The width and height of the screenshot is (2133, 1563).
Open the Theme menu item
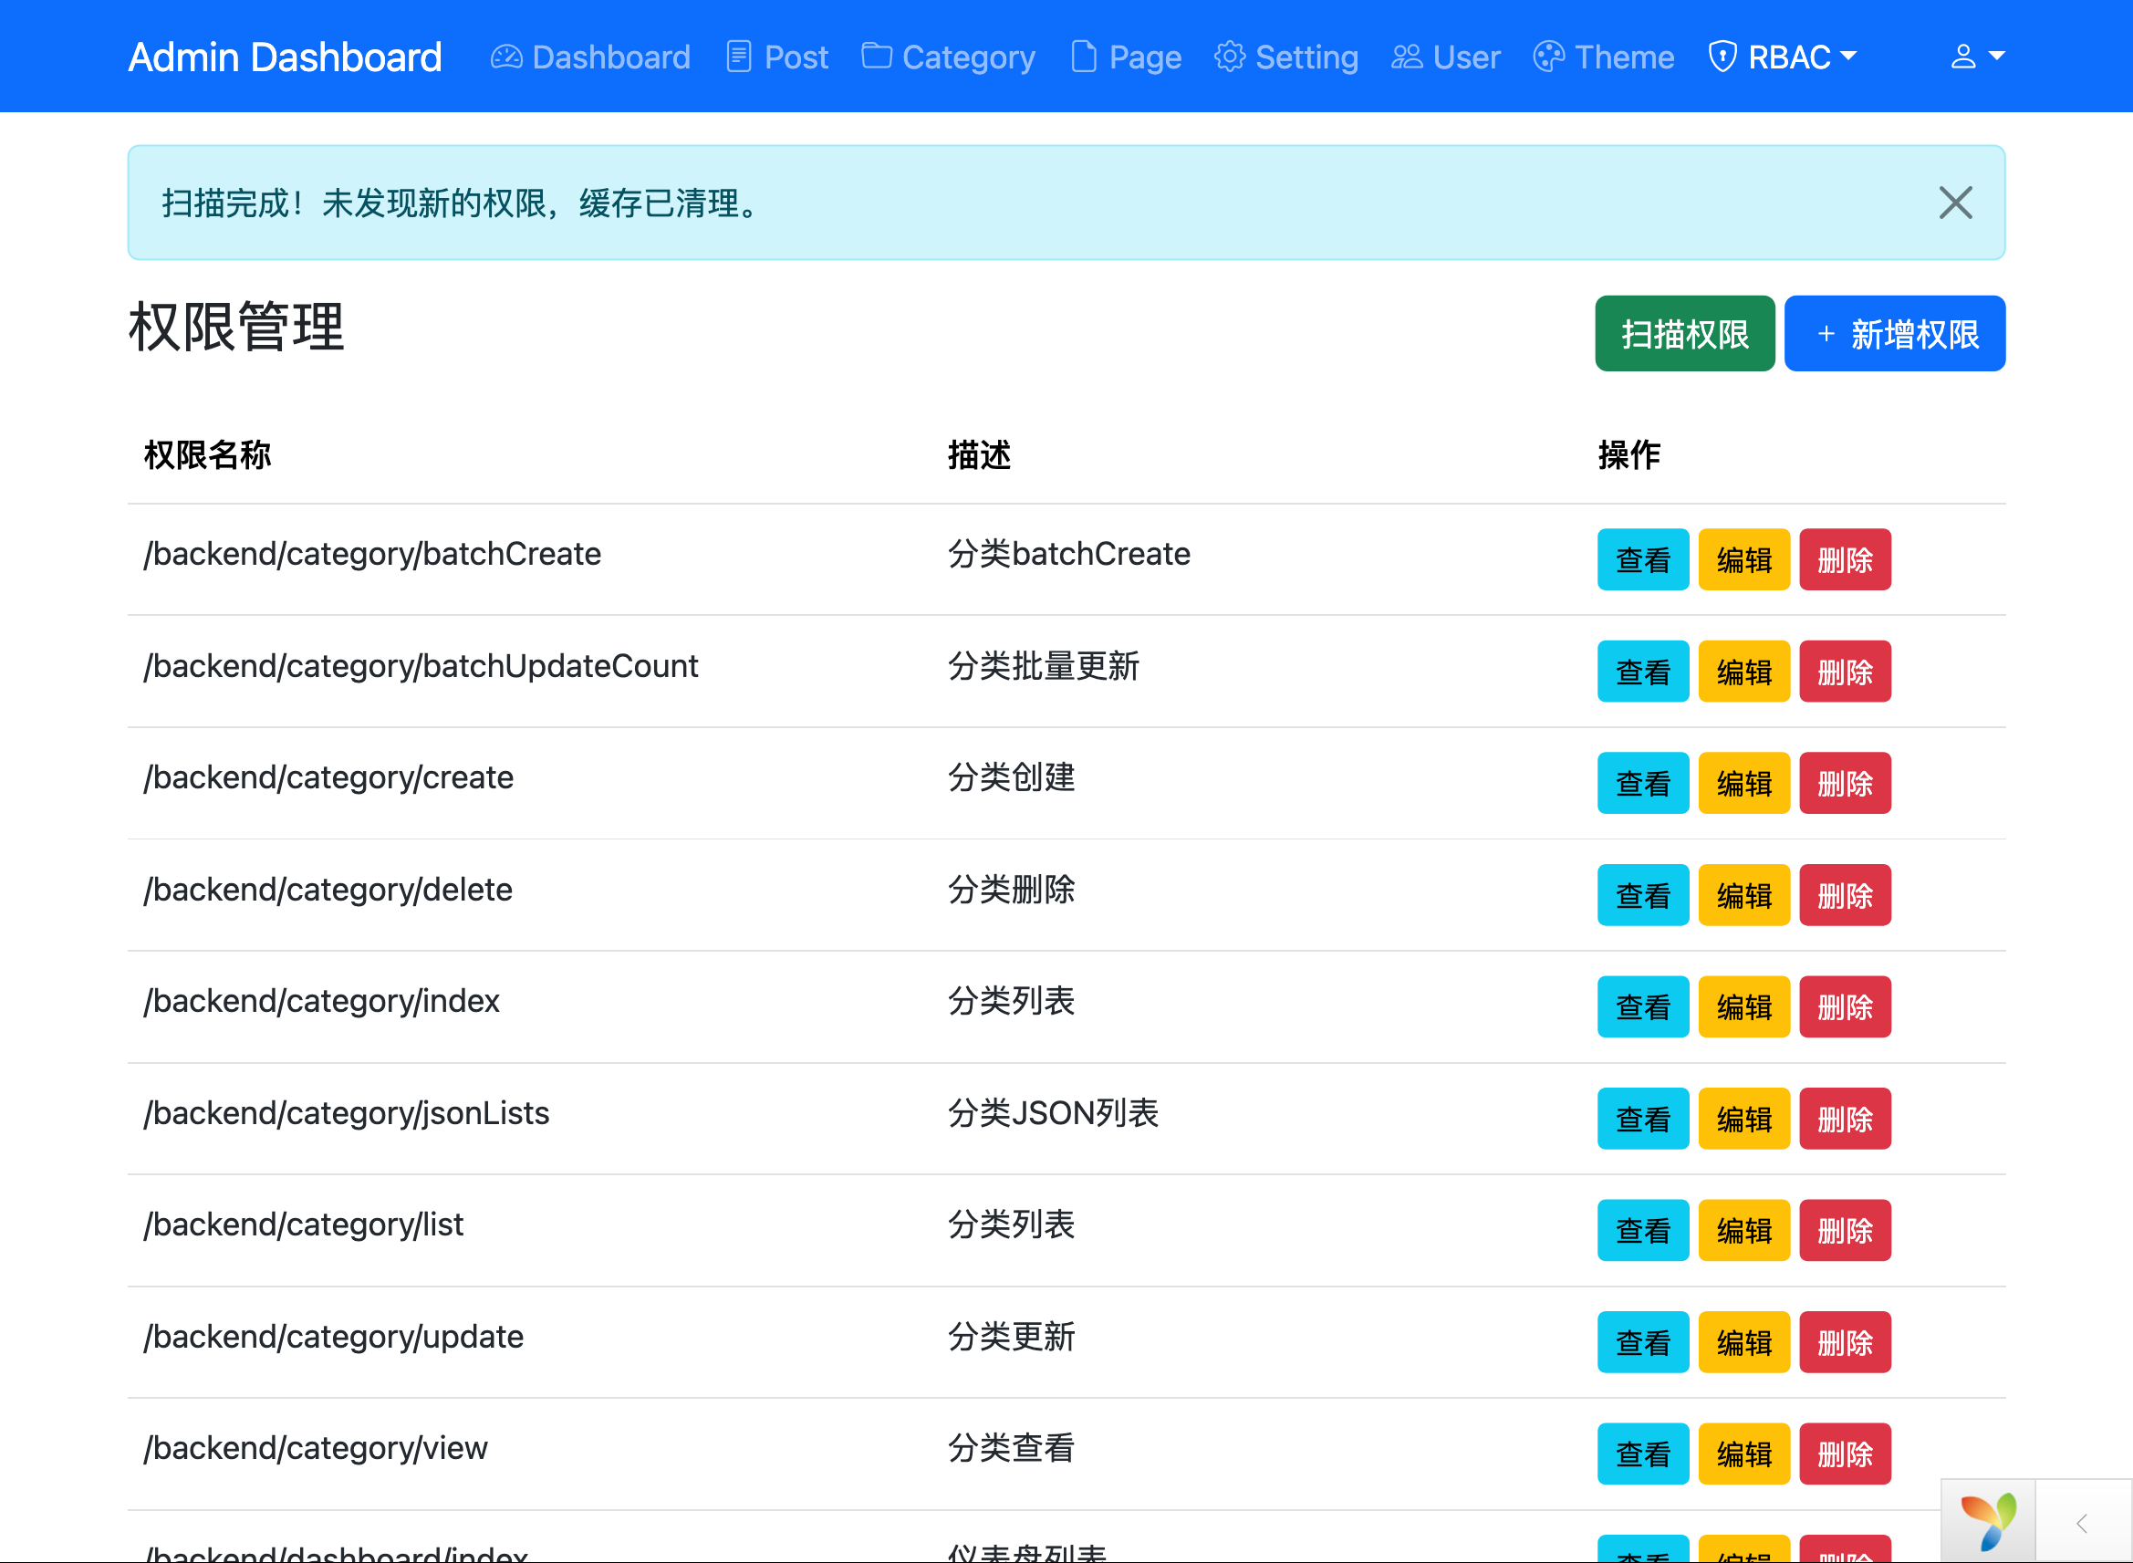coord(1623,57)
